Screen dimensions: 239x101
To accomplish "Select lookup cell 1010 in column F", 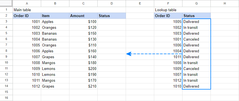I will pos(168,86).
